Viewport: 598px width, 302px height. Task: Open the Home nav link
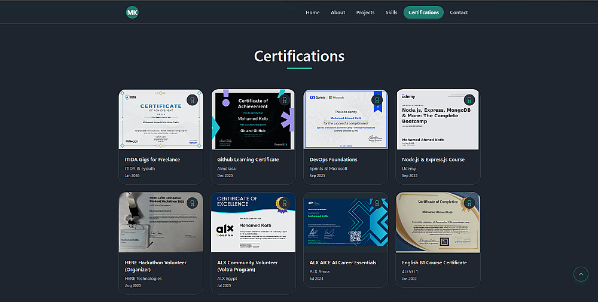point(312,12)
